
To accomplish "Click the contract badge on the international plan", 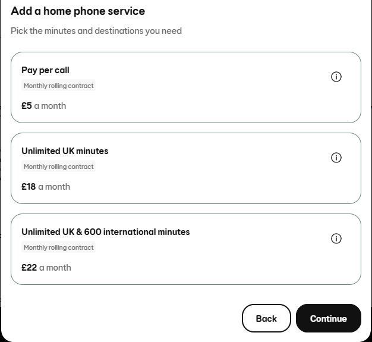I will pyautogui.click(x=58, y=247).
